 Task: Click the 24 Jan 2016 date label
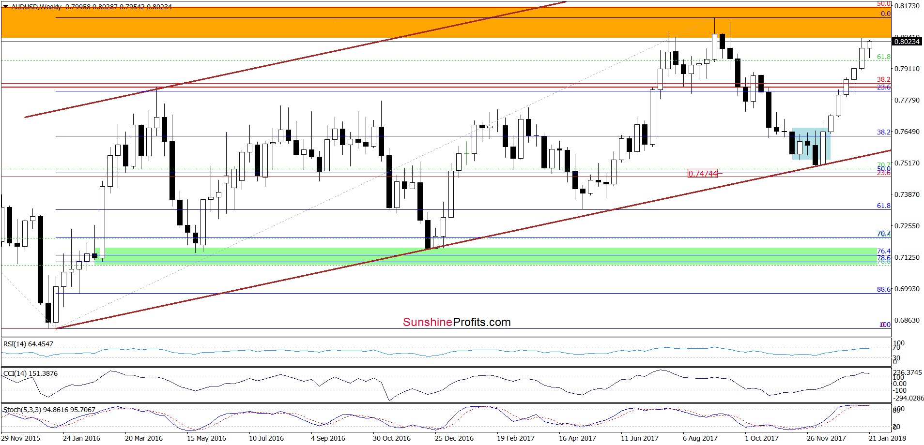(81, 438)
